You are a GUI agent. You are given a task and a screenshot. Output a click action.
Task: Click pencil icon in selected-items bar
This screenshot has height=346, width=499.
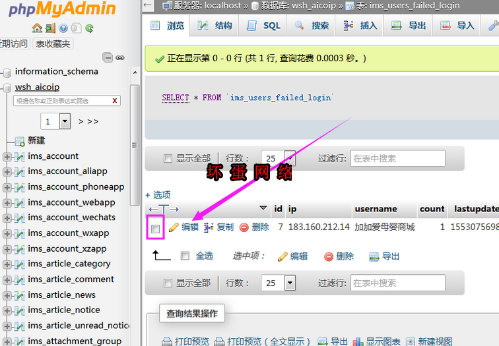click(283, 257)
